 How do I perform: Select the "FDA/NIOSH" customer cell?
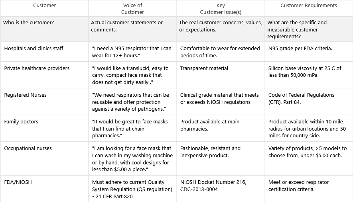(18, 182)
